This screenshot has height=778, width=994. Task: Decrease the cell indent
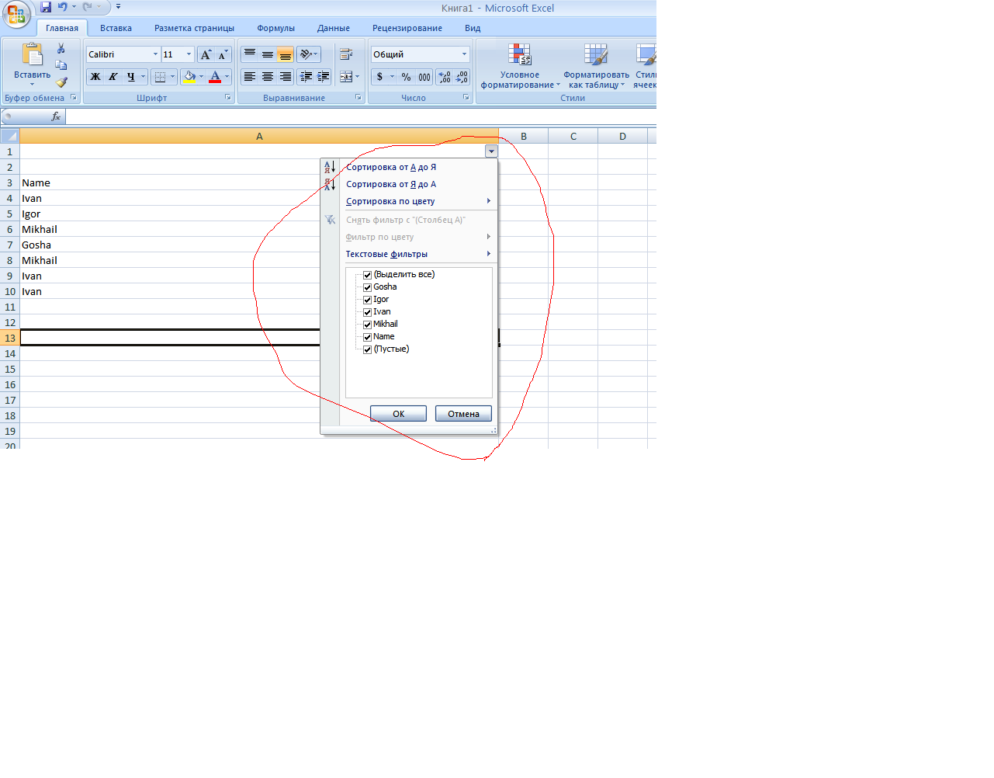tap(306, 77)
